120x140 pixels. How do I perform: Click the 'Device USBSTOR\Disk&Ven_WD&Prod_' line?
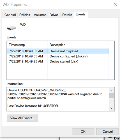tap(37, 90)
